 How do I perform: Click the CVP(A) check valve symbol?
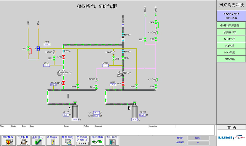96,79
